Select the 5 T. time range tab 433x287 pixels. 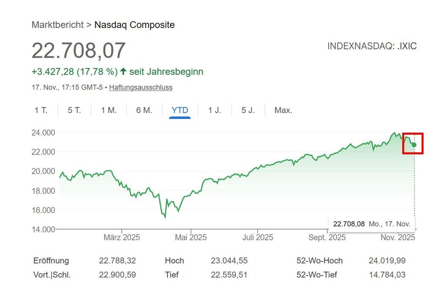pos(74,110)
